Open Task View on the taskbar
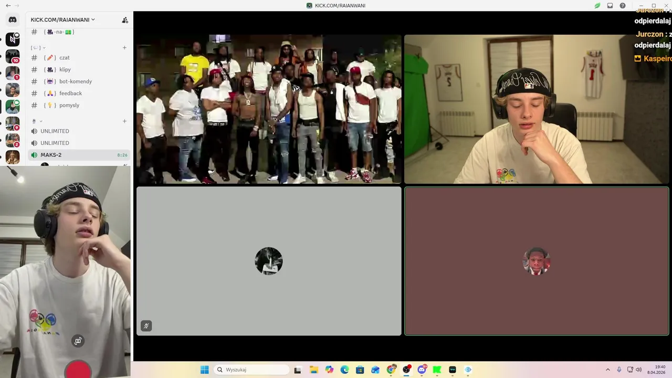Screen dimensions: 672x378 pyautogui.click(x=298, y=370)
